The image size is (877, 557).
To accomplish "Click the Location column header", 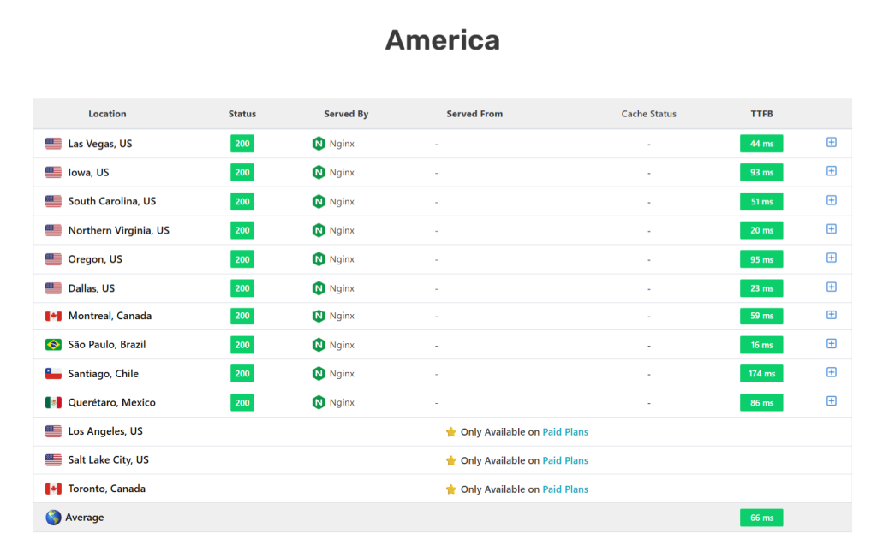I will tap(107, 113).
